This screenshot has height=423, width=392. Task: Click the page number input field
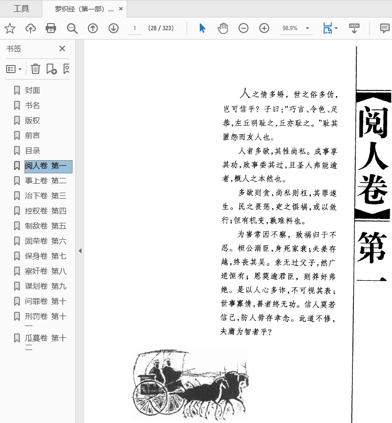pyautogui.click(x=135, y=28)
